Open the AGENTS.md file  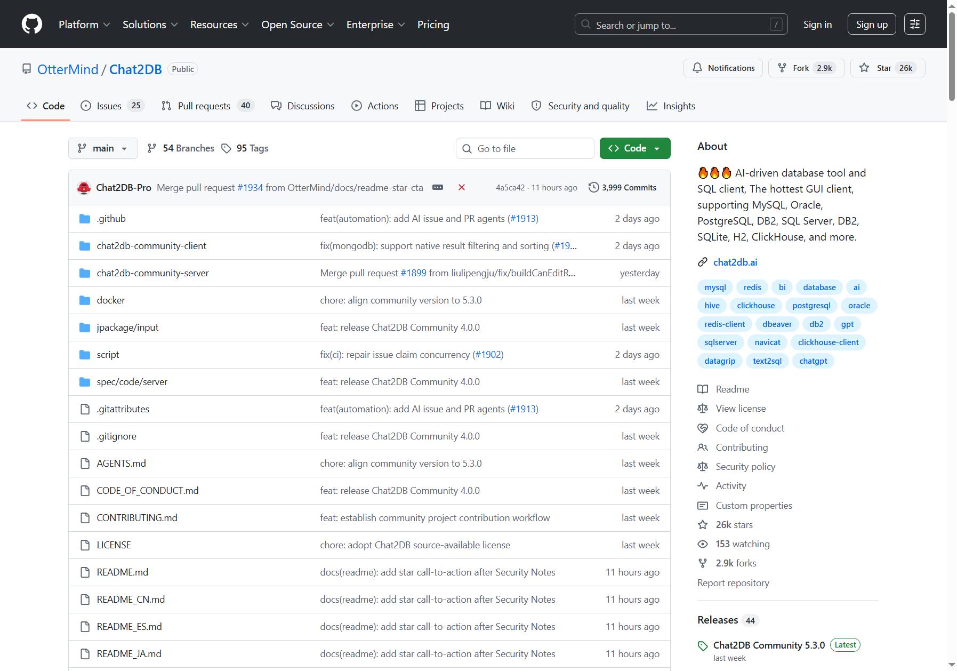pos(121,464)
